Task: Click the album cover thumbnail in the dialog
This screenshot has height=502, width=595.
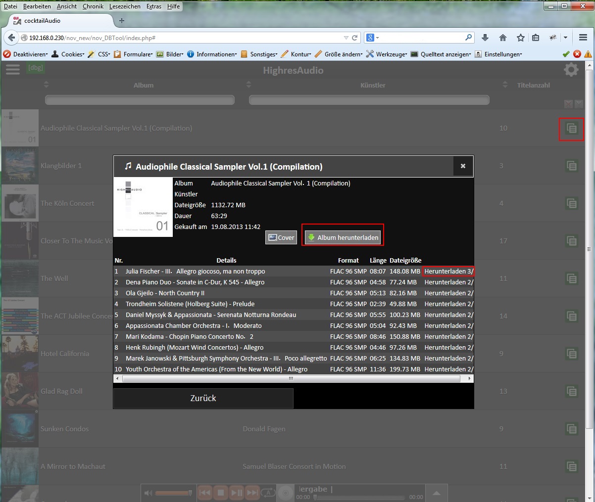Action: [143, 207]
